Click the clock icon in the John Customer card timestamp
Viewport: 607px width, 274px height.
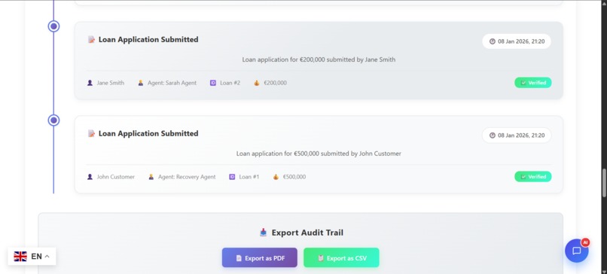[x=492, y=135]
